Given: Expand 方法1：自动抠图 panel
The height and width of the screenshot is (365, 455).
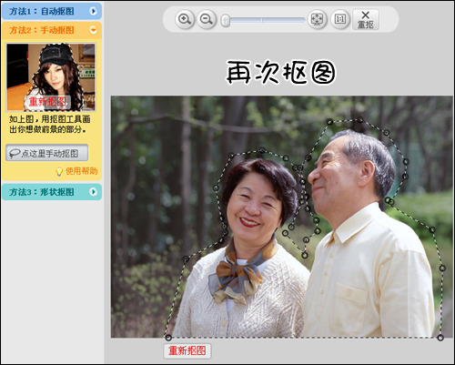Looking at the screenshot, I should 52,11.
